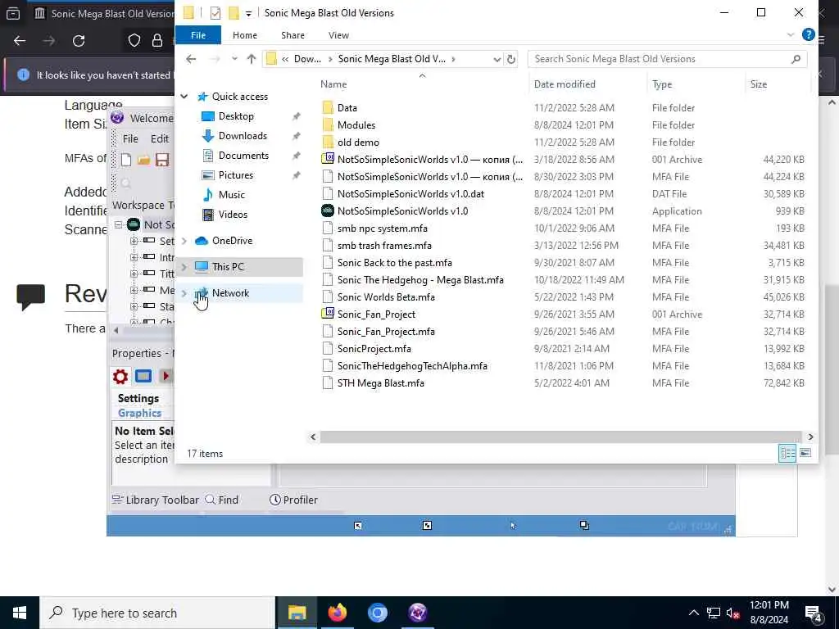The width and height of the screenshot is (839, 629).
Task: Sort files by Date modified column
Action: tap(565, 84)
